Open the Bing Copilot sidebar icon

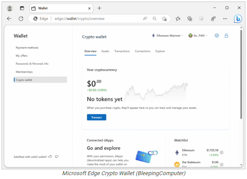point(238,19)
